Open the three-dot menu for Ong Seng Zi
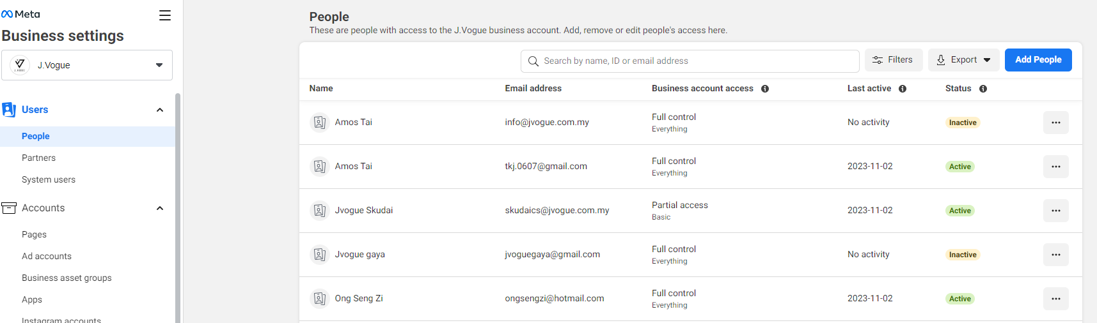This screenshot has height=323, width=1097. pos(1056,299)
